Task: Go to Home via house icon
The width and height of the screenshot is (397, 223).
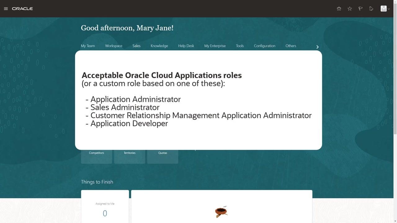Action: [x=339, y=9]
